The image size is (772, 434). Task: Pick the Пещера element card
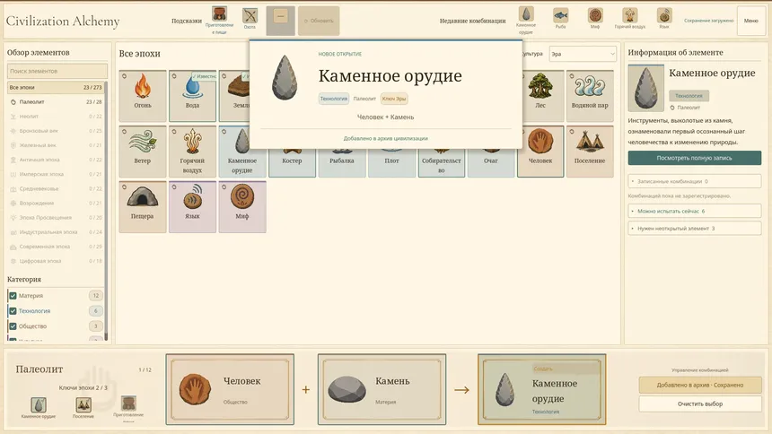coord(143,206)
